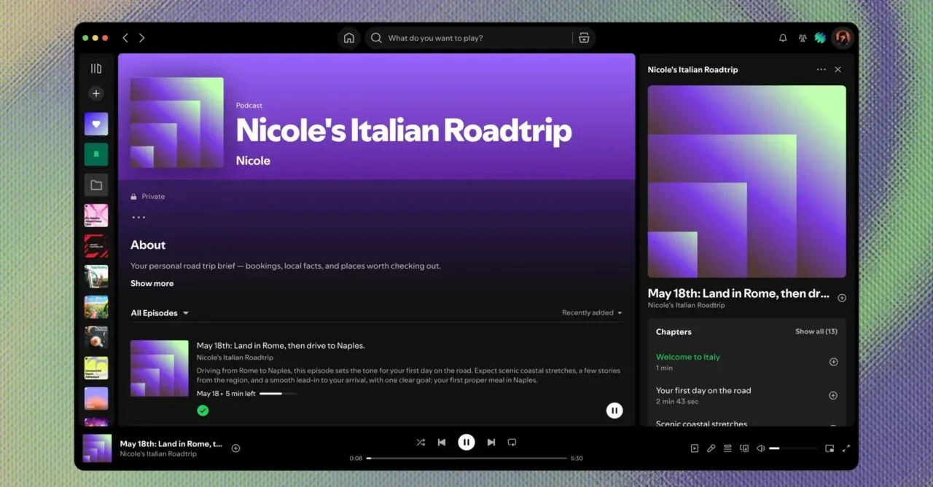Open Your Library from the sidebar top
The image size is (933, 487).
(96, 68)
